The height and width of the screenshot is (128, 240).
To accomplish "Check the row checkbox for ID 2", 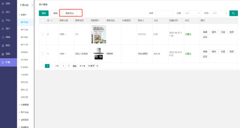I will coord(43,34).
